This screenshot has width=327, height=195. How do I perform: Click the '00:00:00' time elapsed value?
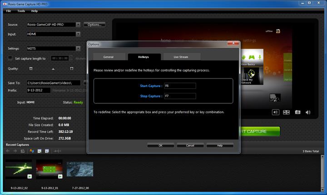(x=64, y=118)
